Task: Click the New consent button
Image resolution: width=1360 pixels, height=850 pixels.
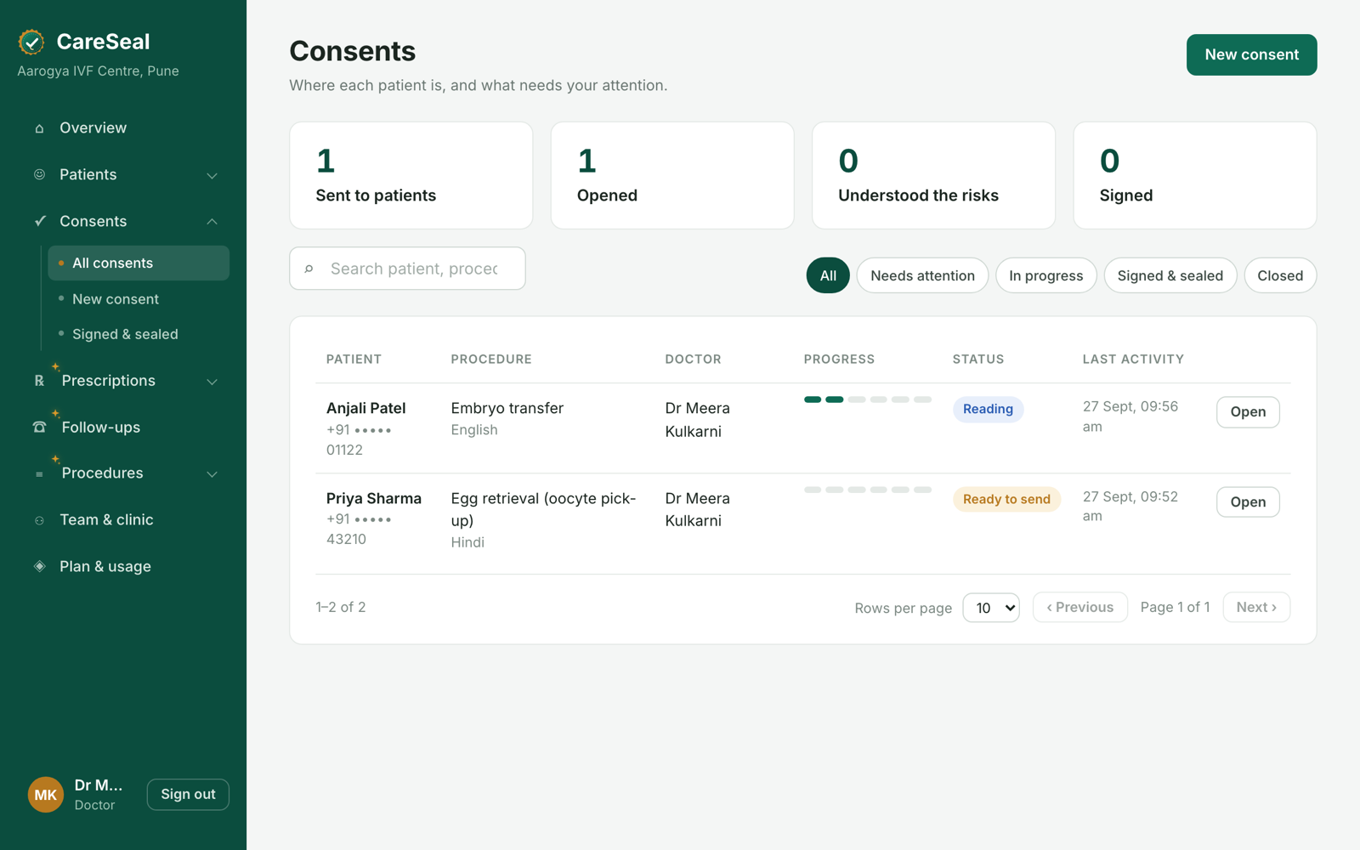Action: 1251,54
